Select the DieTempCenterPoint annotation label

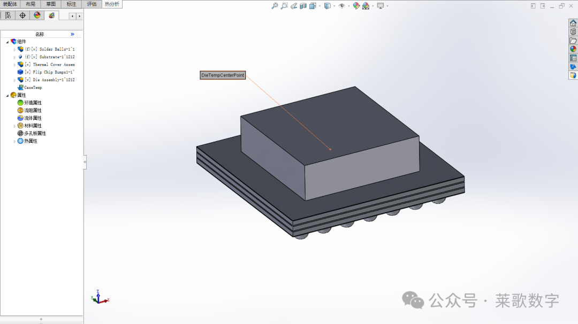(222, 75)
